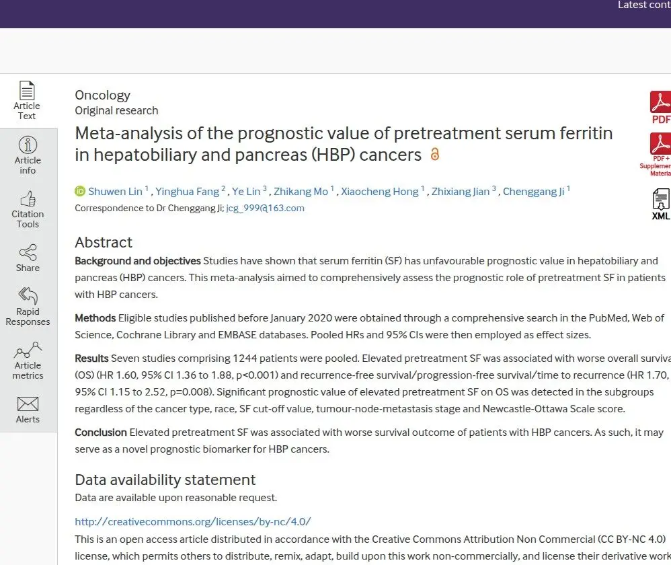Open the Article Text sidebar tab

pos(27,101)
